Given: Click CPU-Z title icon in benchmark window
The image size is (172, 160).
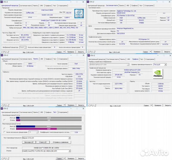Looking at the screenshot, I should [x=2, y=108].
